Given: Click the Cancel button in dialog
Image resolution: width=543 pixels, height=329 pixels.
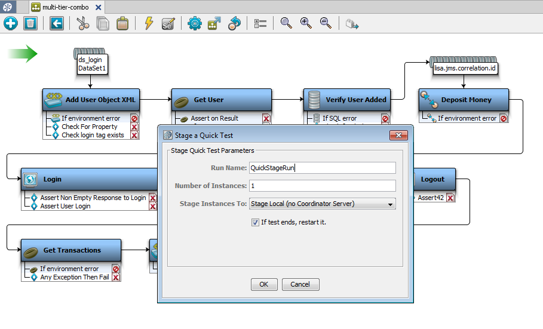Looking at the screenshot, I should tap(300, 284).
